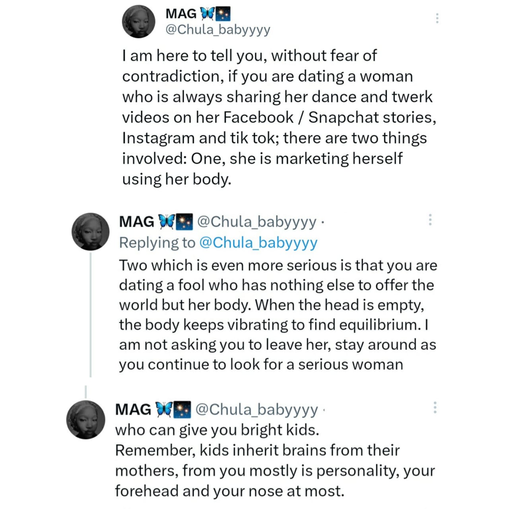Click the butterfly emoji in the top tweet name
Viewport: 509px width, 509px height.
207,14
